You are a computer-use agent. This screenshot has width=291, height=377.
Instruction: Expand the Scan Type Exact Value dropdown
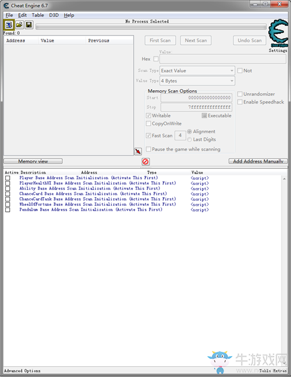coord(197,71)
